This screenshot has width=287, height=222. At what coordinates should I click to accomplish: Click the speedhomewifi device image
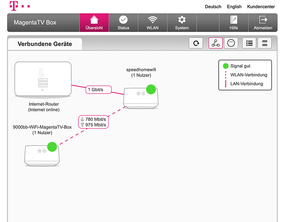(141, 98)
